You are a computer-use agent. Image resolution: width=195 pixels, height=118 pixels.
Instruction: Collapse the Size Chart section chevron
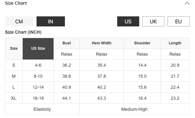coord(187,3)
